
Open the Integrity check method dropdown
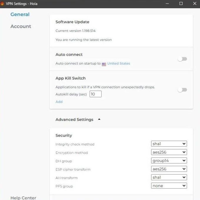click(169, 144)
